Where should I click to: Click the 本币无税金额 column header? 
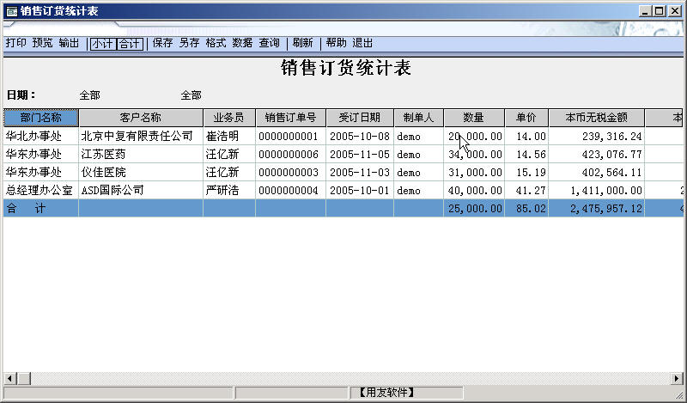pyautogui.click(x=596, y=118)
